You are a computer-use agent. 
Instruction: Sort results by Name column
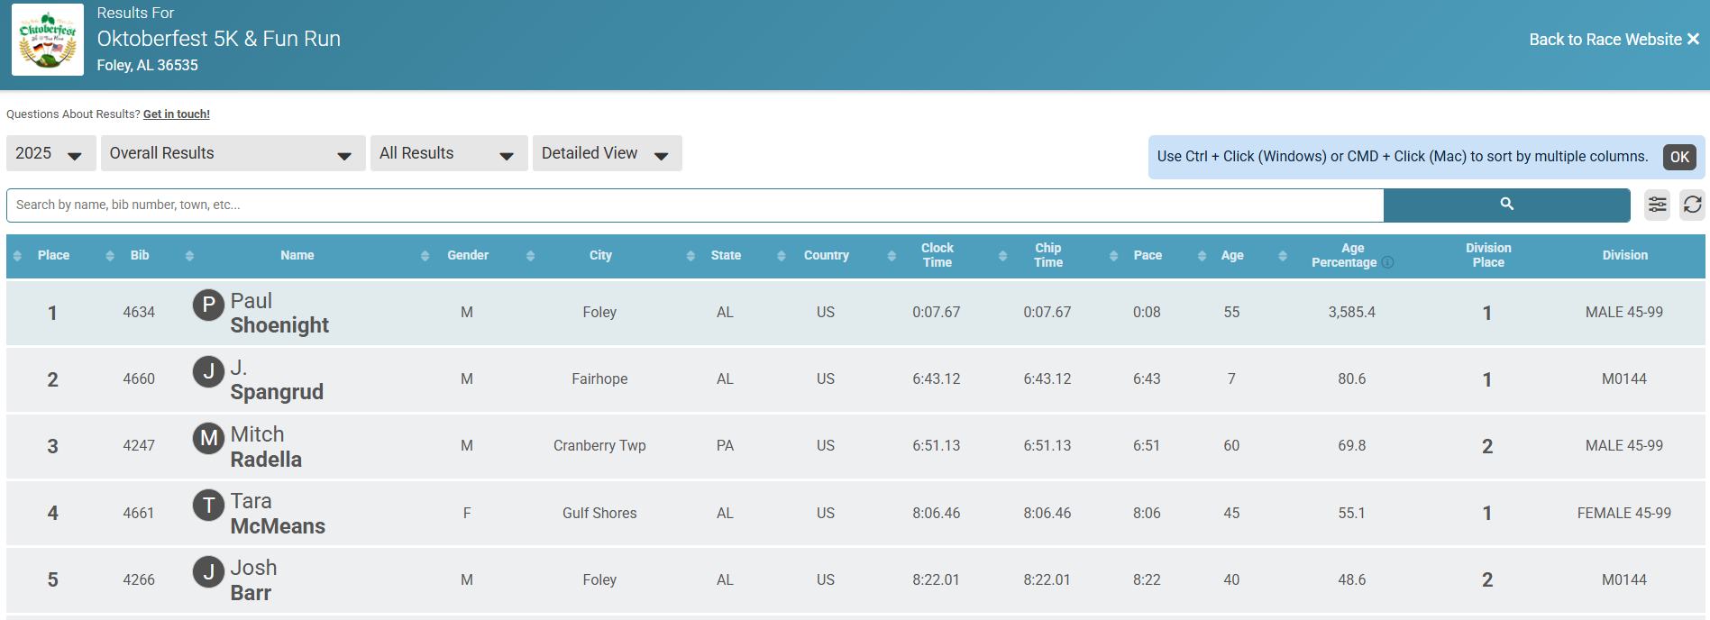click(297, 255)
